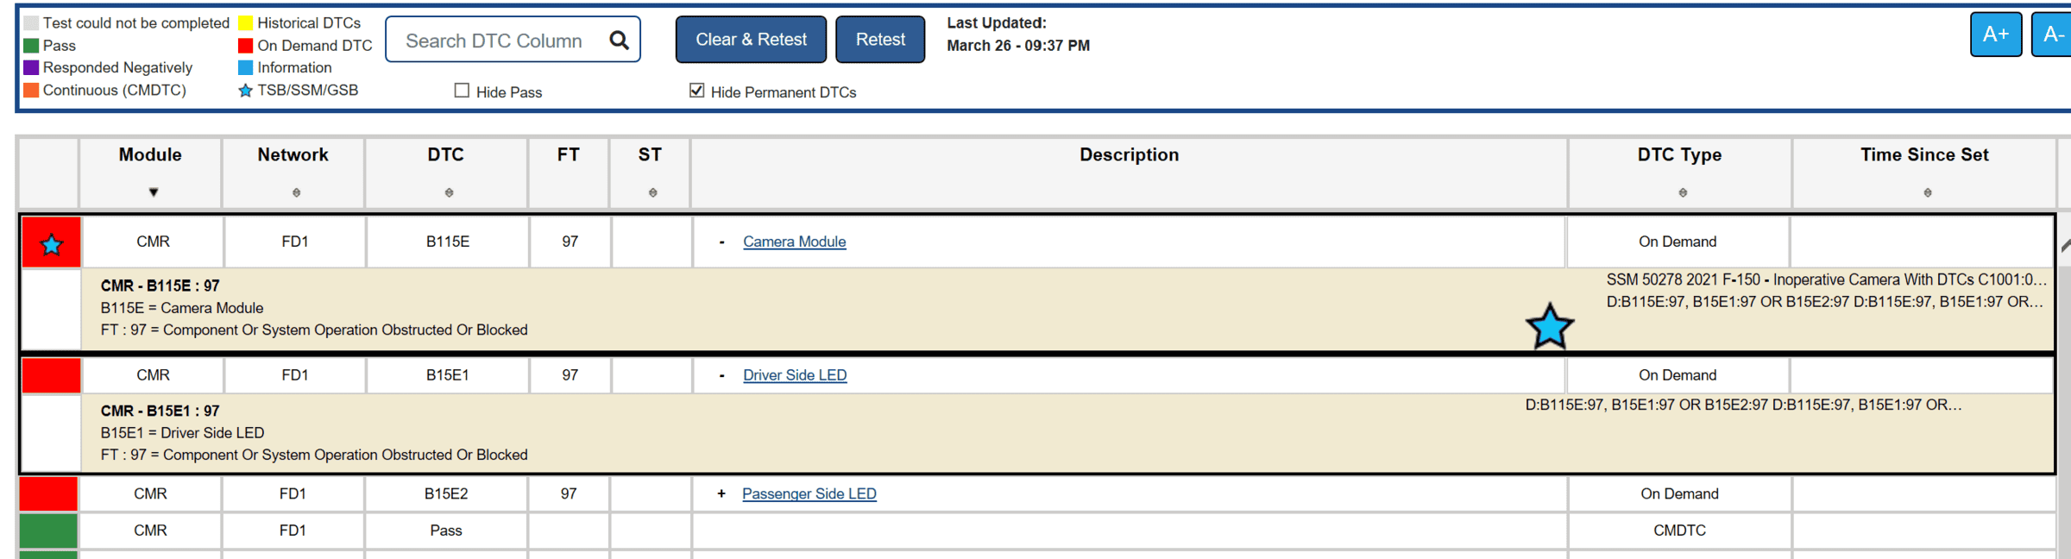Screen dimensions: 2071x559
Task: Click the large blue SSM star icon
Action: (x=1549, y=326)
